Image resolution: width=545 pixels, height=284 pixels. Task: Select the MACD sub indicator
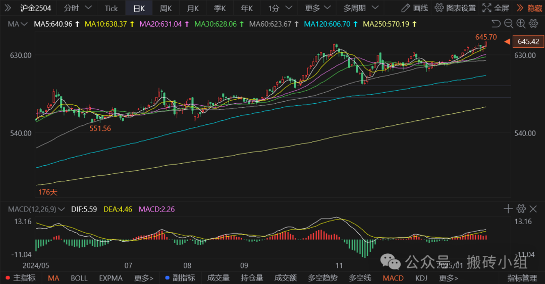tap(393, 278)
